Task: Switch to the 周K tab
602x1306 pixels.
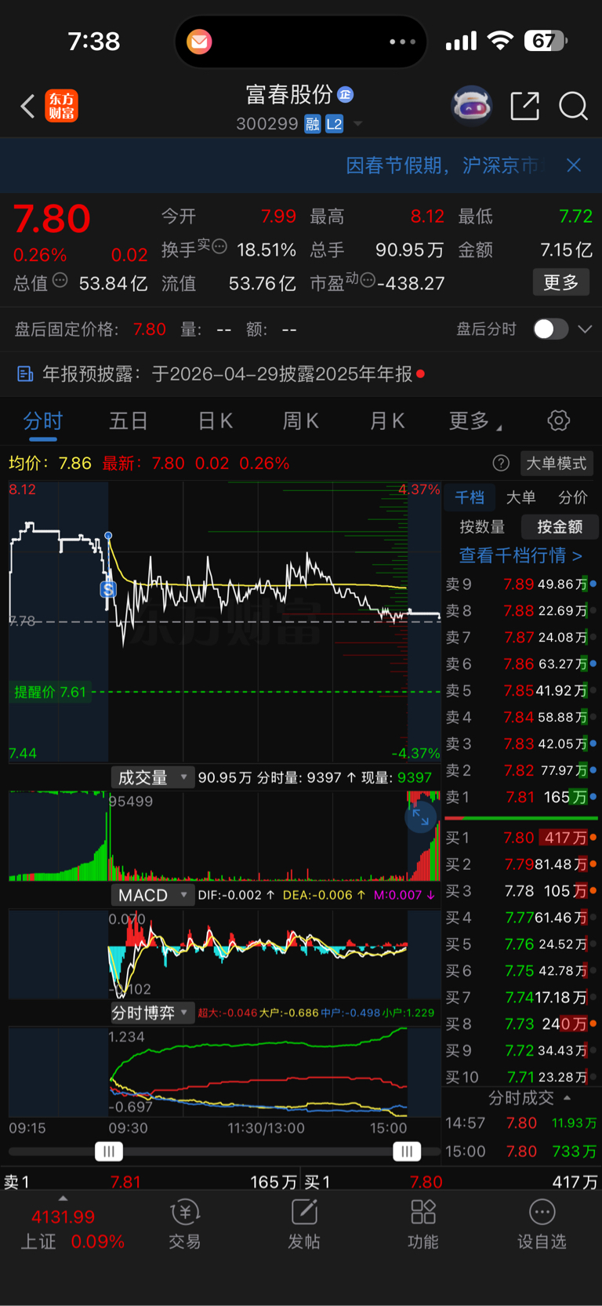Action: point(300,421)
